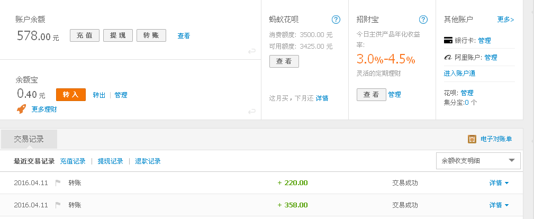This screenshot has height=219, width=534.
Task: Click the return-arrow icon in 余额宝 panel
Action: coord(252,111)
